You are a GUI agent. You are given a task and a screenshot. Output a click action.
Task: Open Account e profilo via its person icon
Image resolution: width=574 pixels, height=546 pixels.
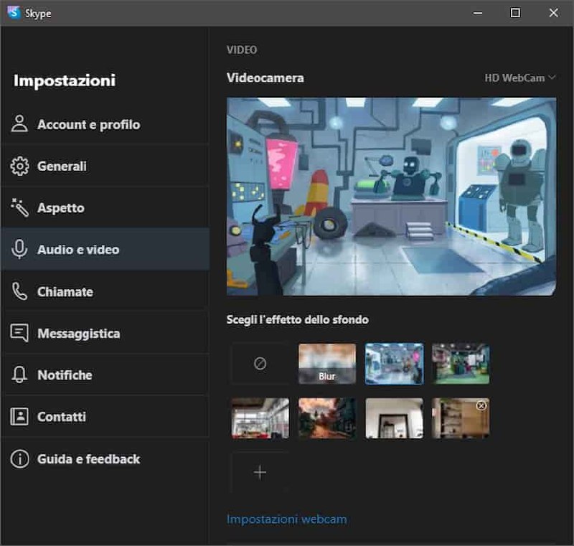pos(19,123)
